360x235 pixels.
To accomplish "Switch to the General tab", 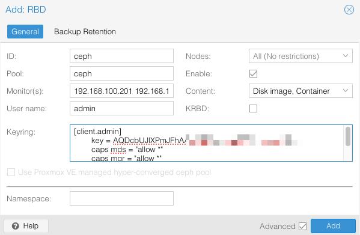I will click(x=25, y=31).
